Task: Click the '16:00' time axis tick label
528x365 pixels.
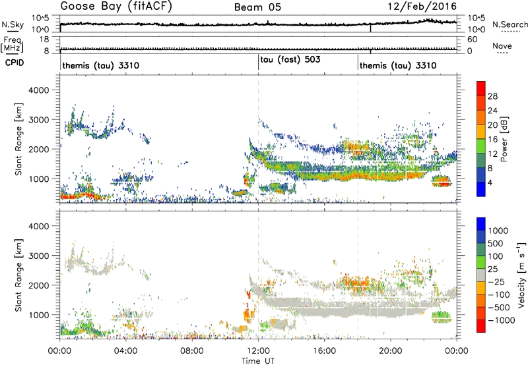Action: click(324, 351)
